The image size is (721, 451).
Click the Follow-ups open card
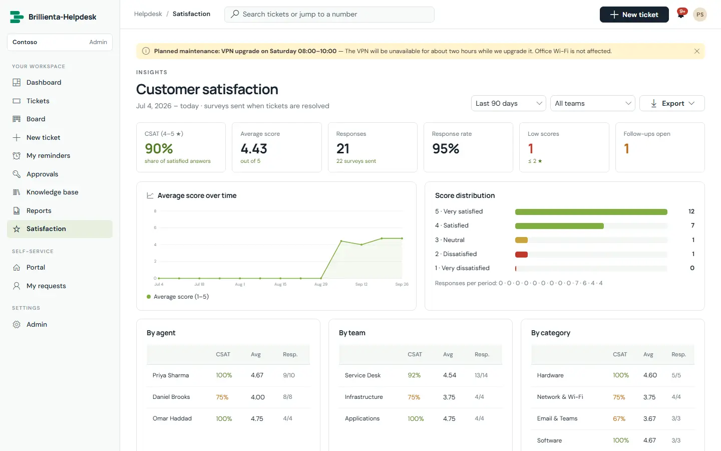pyautogui.click(x=660, y=147)
